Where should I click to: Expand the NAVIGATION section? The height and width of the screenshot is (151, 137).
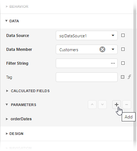[7, 148]
